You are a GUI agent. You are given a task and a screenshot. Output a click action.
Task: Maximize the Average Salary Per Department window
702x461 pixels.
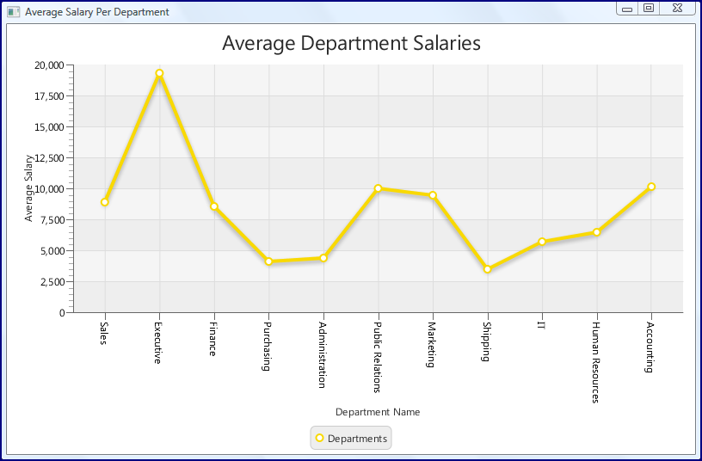click(x=649, y=8)
